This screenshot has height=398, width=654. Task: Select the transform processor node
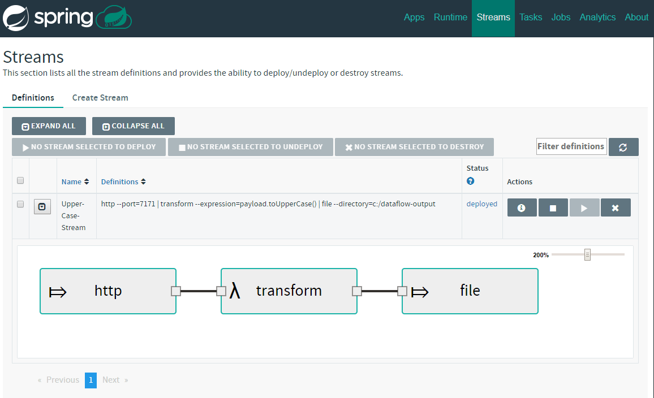289,291
